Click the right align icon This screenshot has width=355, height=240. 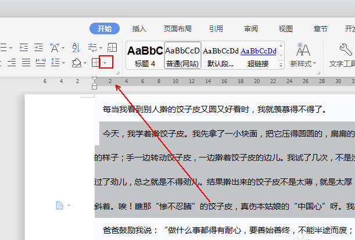click(11, 62)
